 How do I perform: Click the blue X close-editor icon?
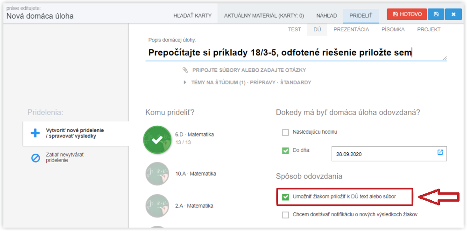[x=453, y=14]
